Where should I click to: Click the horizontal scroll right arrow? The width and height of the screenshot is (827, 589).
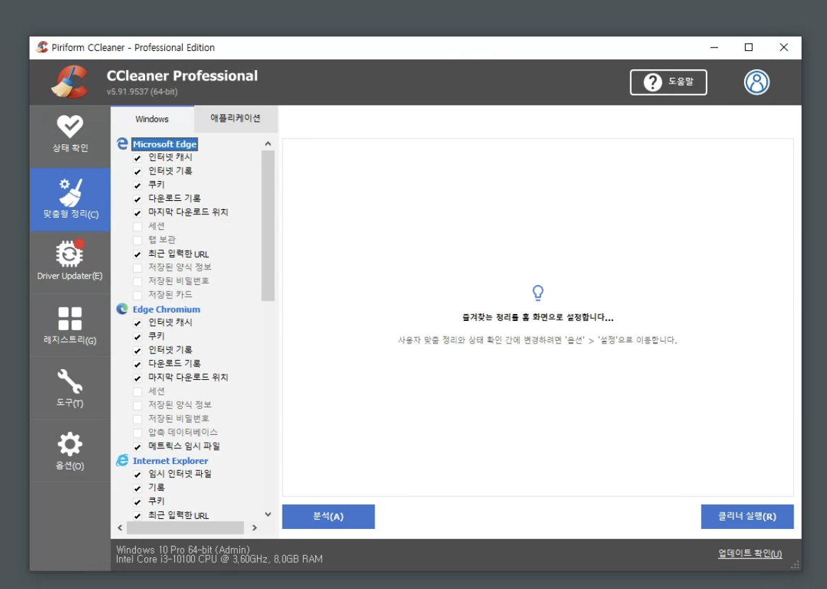(x=254, y=527)
